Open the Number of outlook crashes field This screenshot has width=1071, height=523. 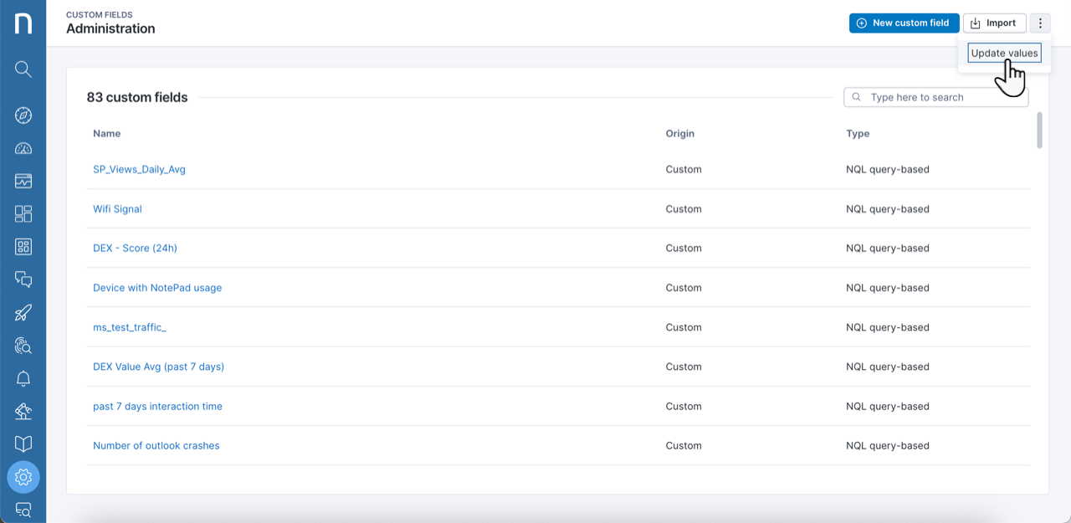tap(156, 446)
